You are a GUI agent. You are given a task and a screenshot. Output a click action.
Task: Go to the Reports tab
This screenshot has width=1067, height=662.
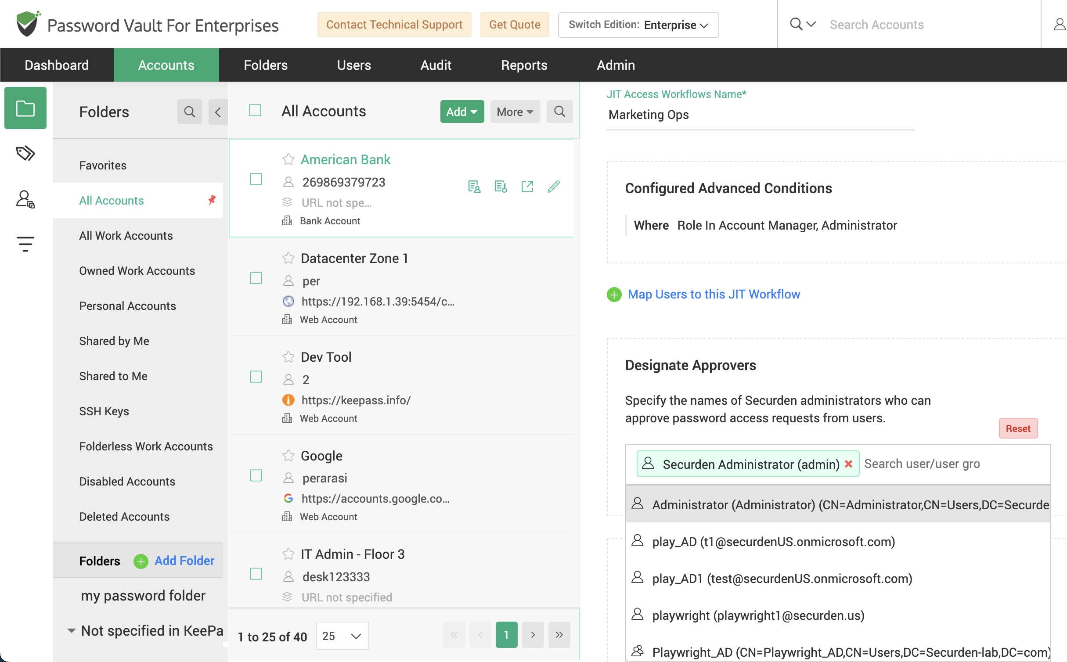(x=524, y=65)
